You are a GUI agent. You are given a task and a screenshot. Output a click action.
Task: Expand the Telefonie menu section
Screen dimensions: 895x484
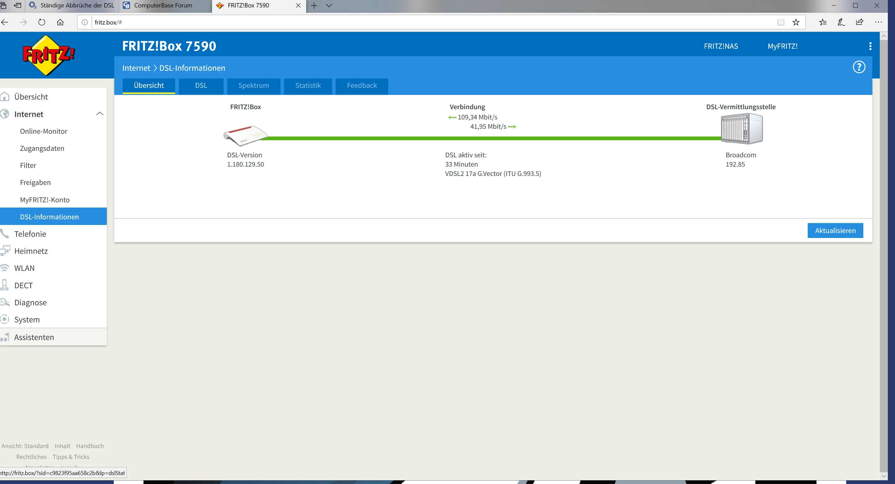tap(30, 234)
